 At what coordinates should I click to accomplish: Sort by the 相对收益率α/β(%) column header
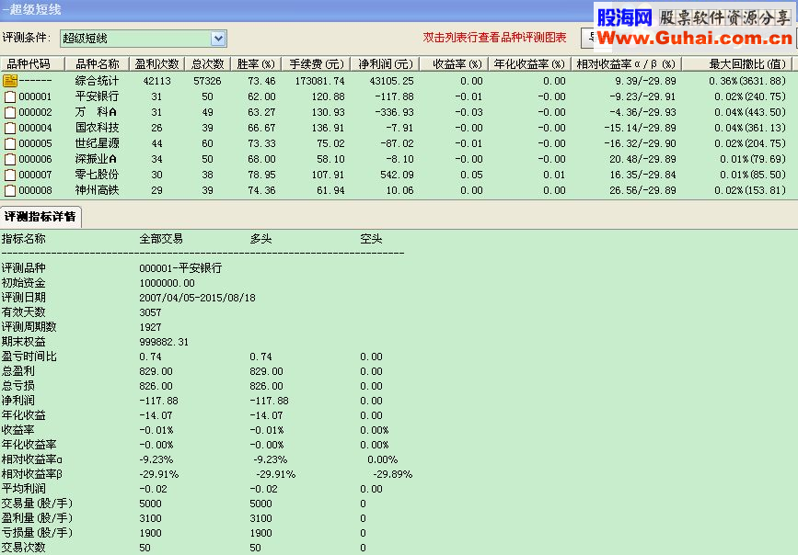[x=626, y=64]
